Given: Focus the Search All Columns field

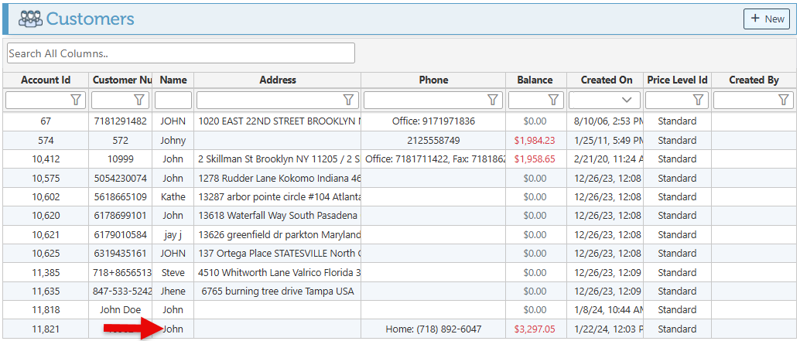Looking at the screenshot, I should (x=180, y=53).
